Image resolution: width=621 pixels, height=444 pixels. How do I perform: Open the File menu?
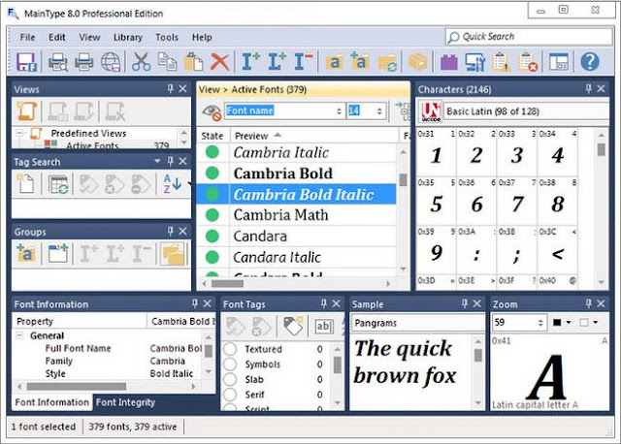pyautogui.click(x=27, y=37)
